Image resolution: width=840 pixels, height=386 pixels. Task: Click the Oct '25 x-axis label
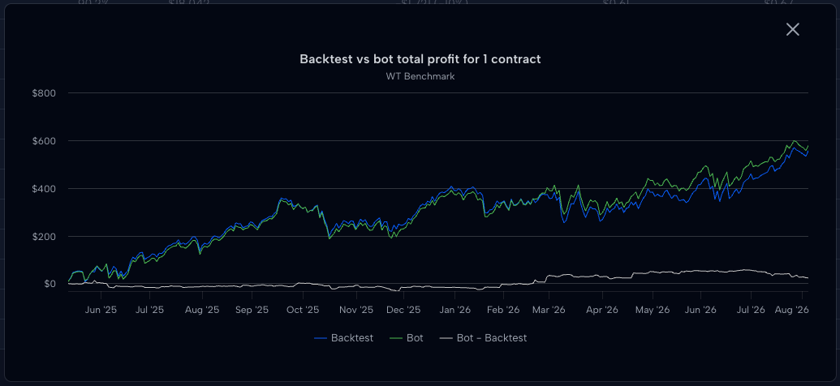click(303, 310)
